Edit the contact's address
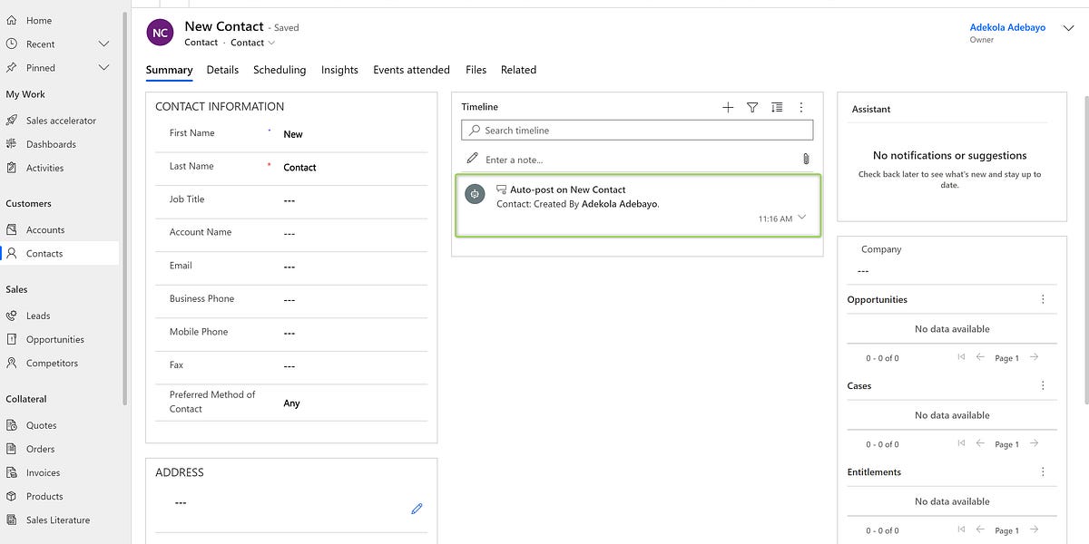The image size is (1089, 544). tap(417, 509)
